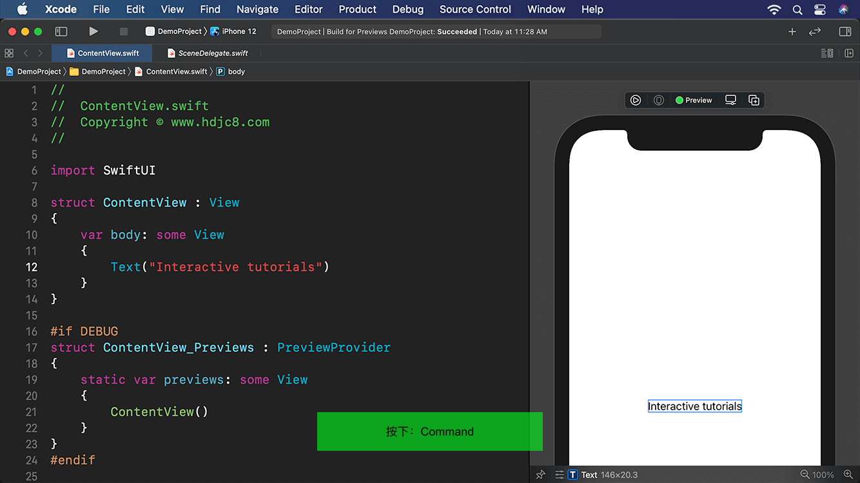
Task: Click the Run (play) button in the toolbar
Action: click(93, 32)
